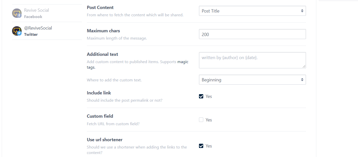This screenshot has width=358, height=157.
Task: Open the magic tags link
Action: point(138,64)
